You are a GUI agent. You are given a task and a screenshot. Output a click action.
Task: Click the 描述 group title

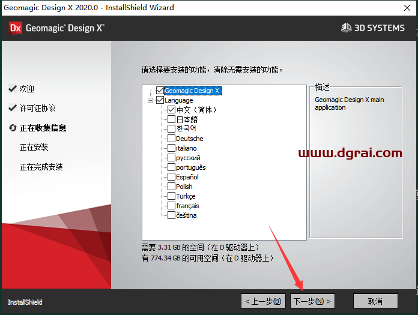[322, 87]
